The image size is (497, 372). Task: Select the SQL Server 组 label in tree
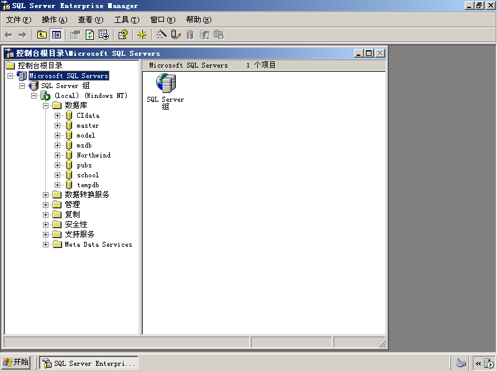click(x=65, y=86)
